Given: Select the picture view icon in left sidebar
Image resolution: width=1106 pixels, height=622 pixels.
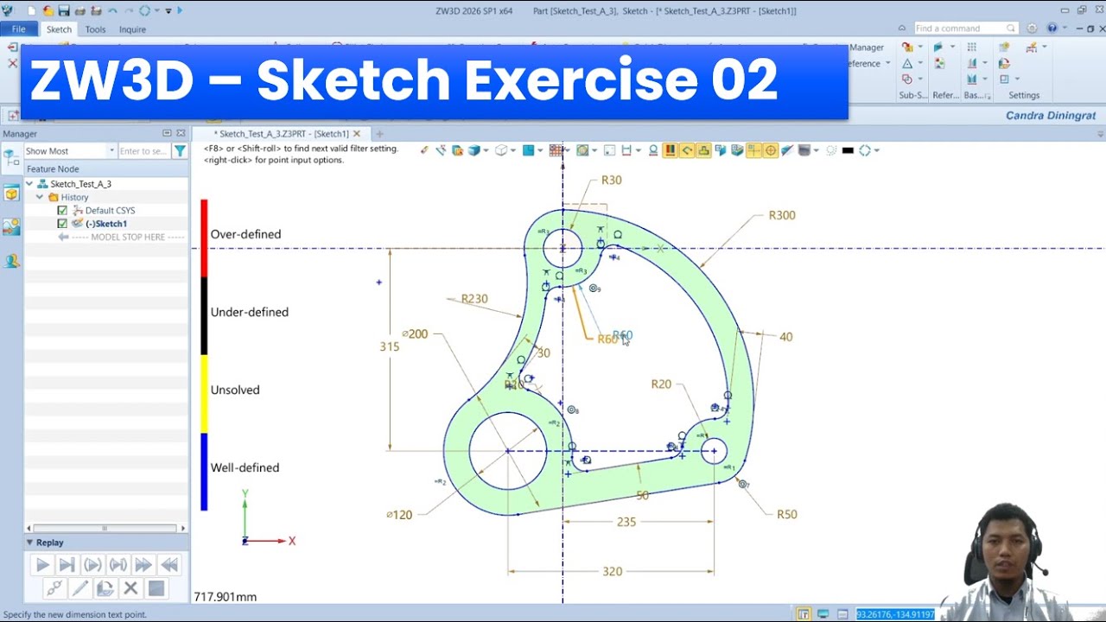Looking at the screenshot, I should tap(11, 226).
